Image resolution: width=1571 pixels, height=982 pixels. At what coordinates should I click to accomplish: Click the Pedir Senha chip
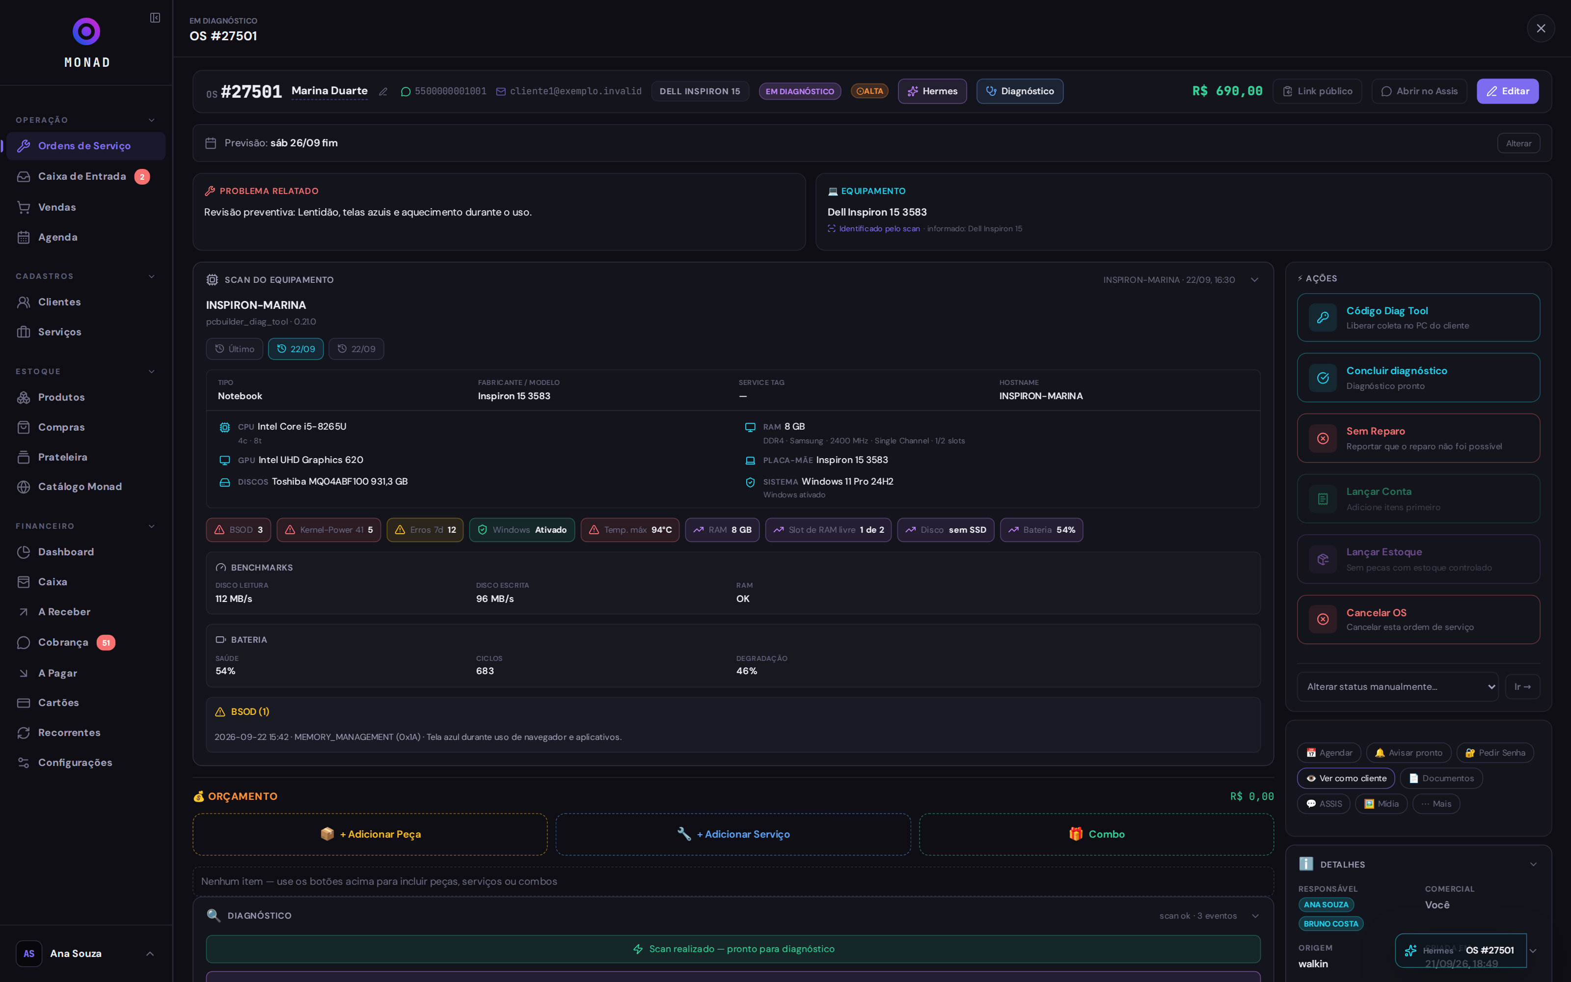coord(1495,753)
